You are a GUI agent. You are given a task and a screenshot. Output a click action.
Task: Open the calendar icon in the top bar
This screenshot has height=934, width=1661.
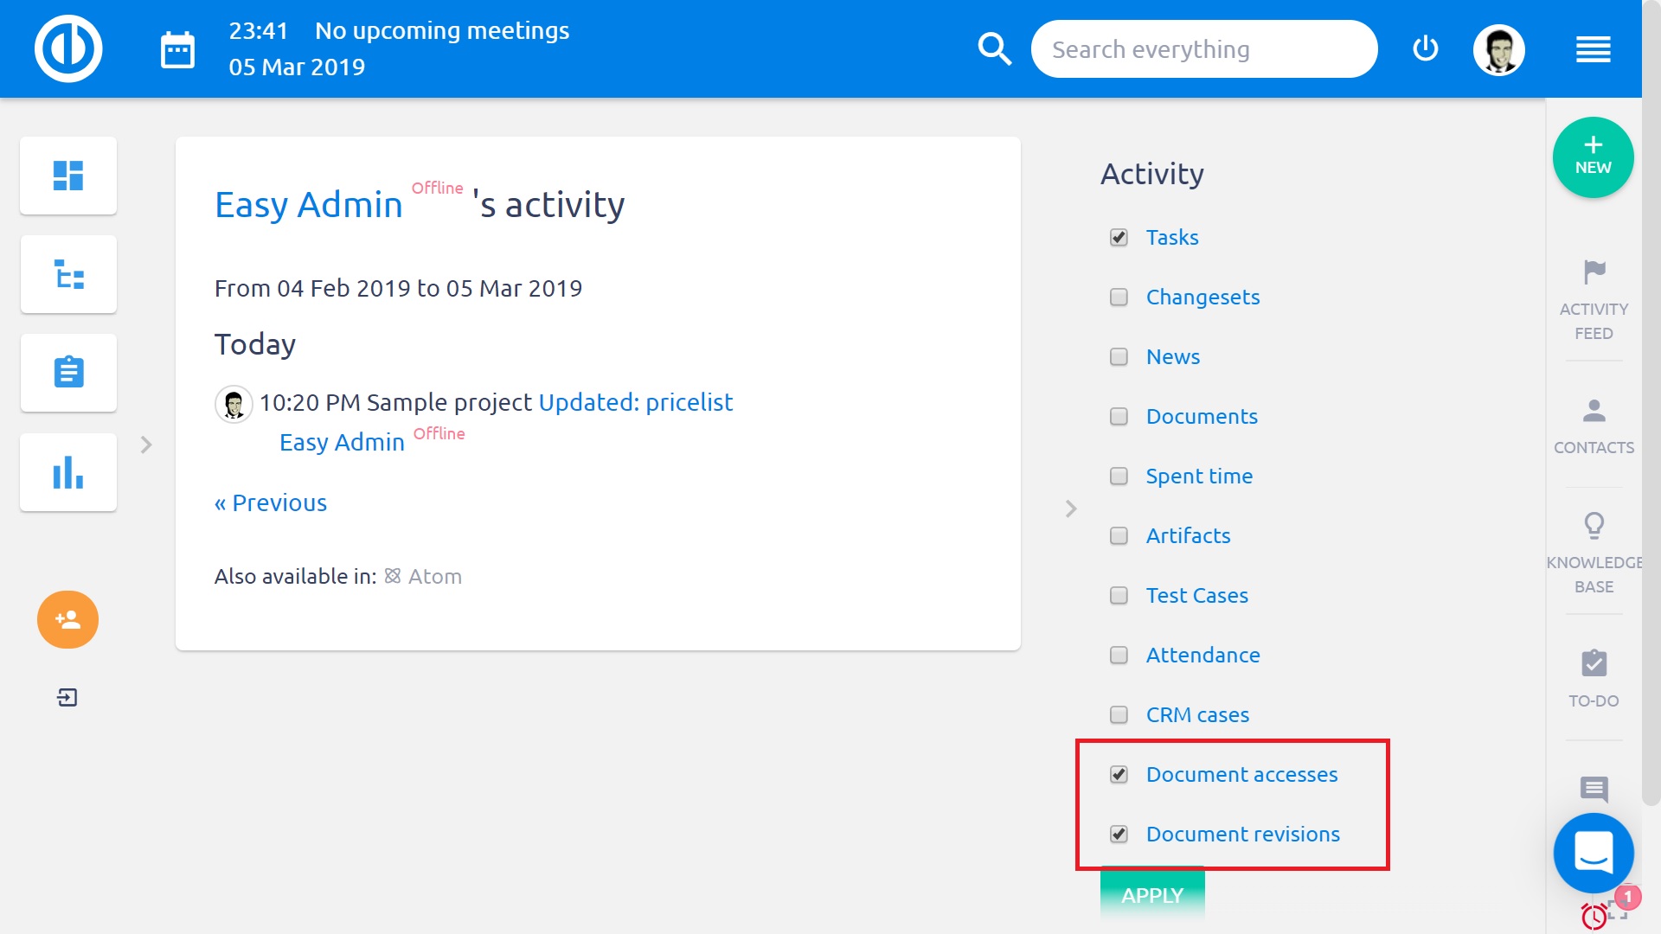pos(177,49)
